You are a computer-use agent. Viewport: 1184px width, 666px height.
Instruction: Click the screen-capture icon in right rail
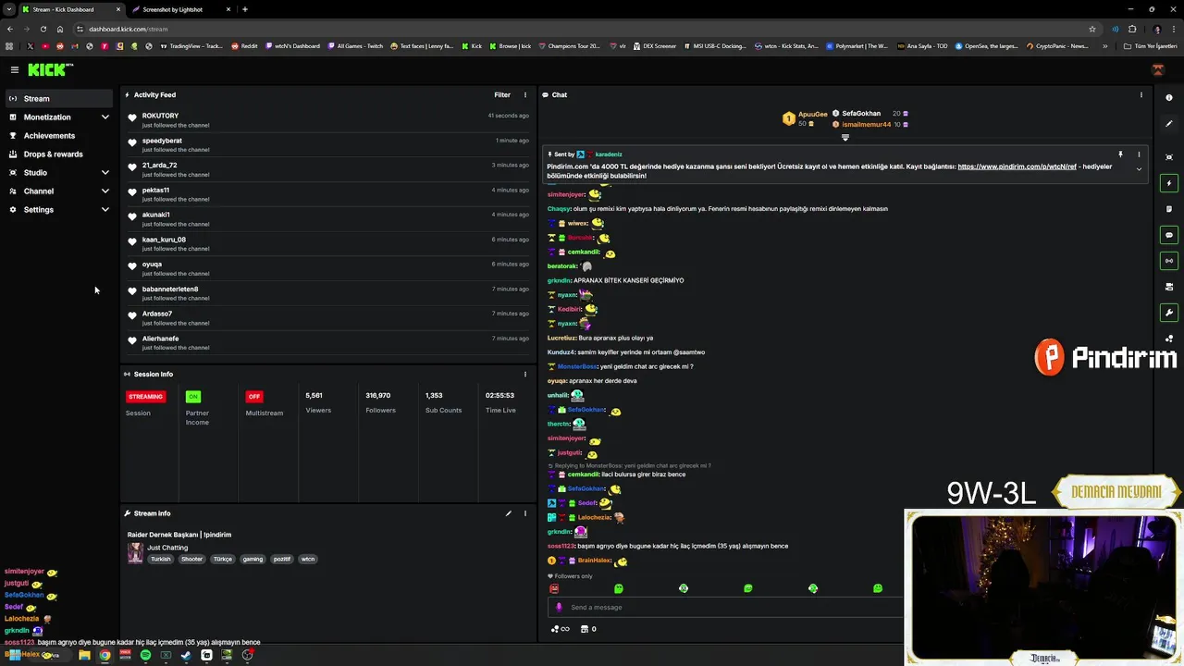pyautogui.click(x=1169, y=157)
